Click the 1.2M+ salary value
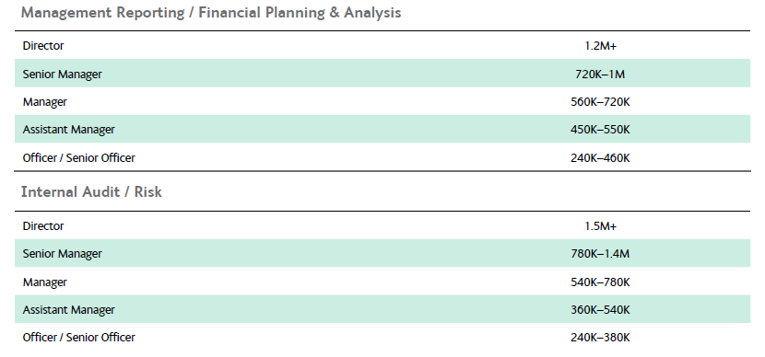Viewport: 765px width, 357px height. click(600, 46)
